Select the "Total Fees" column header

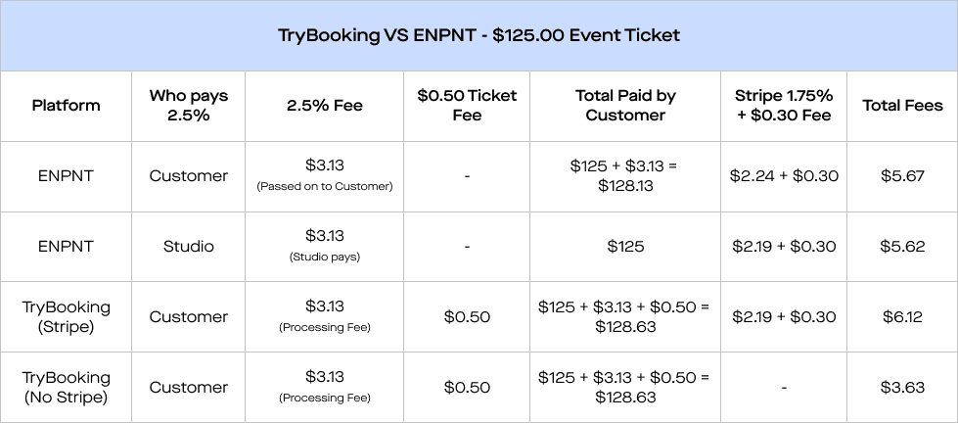click(x=902, y=106)
